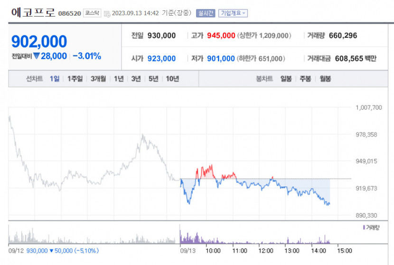
Task: Click the 고가 value 945,000
Action: point(221,36)
